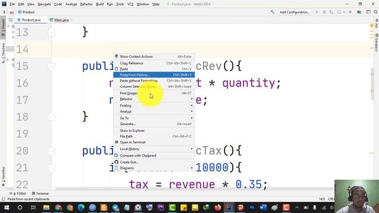Open the Database tool window
The image size is (379, 213).
[x=377, y=43]
